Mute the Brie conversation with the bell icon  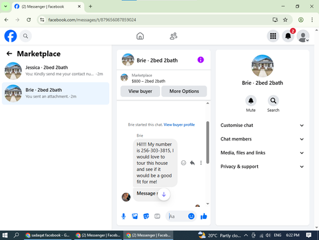pos(251,101)
